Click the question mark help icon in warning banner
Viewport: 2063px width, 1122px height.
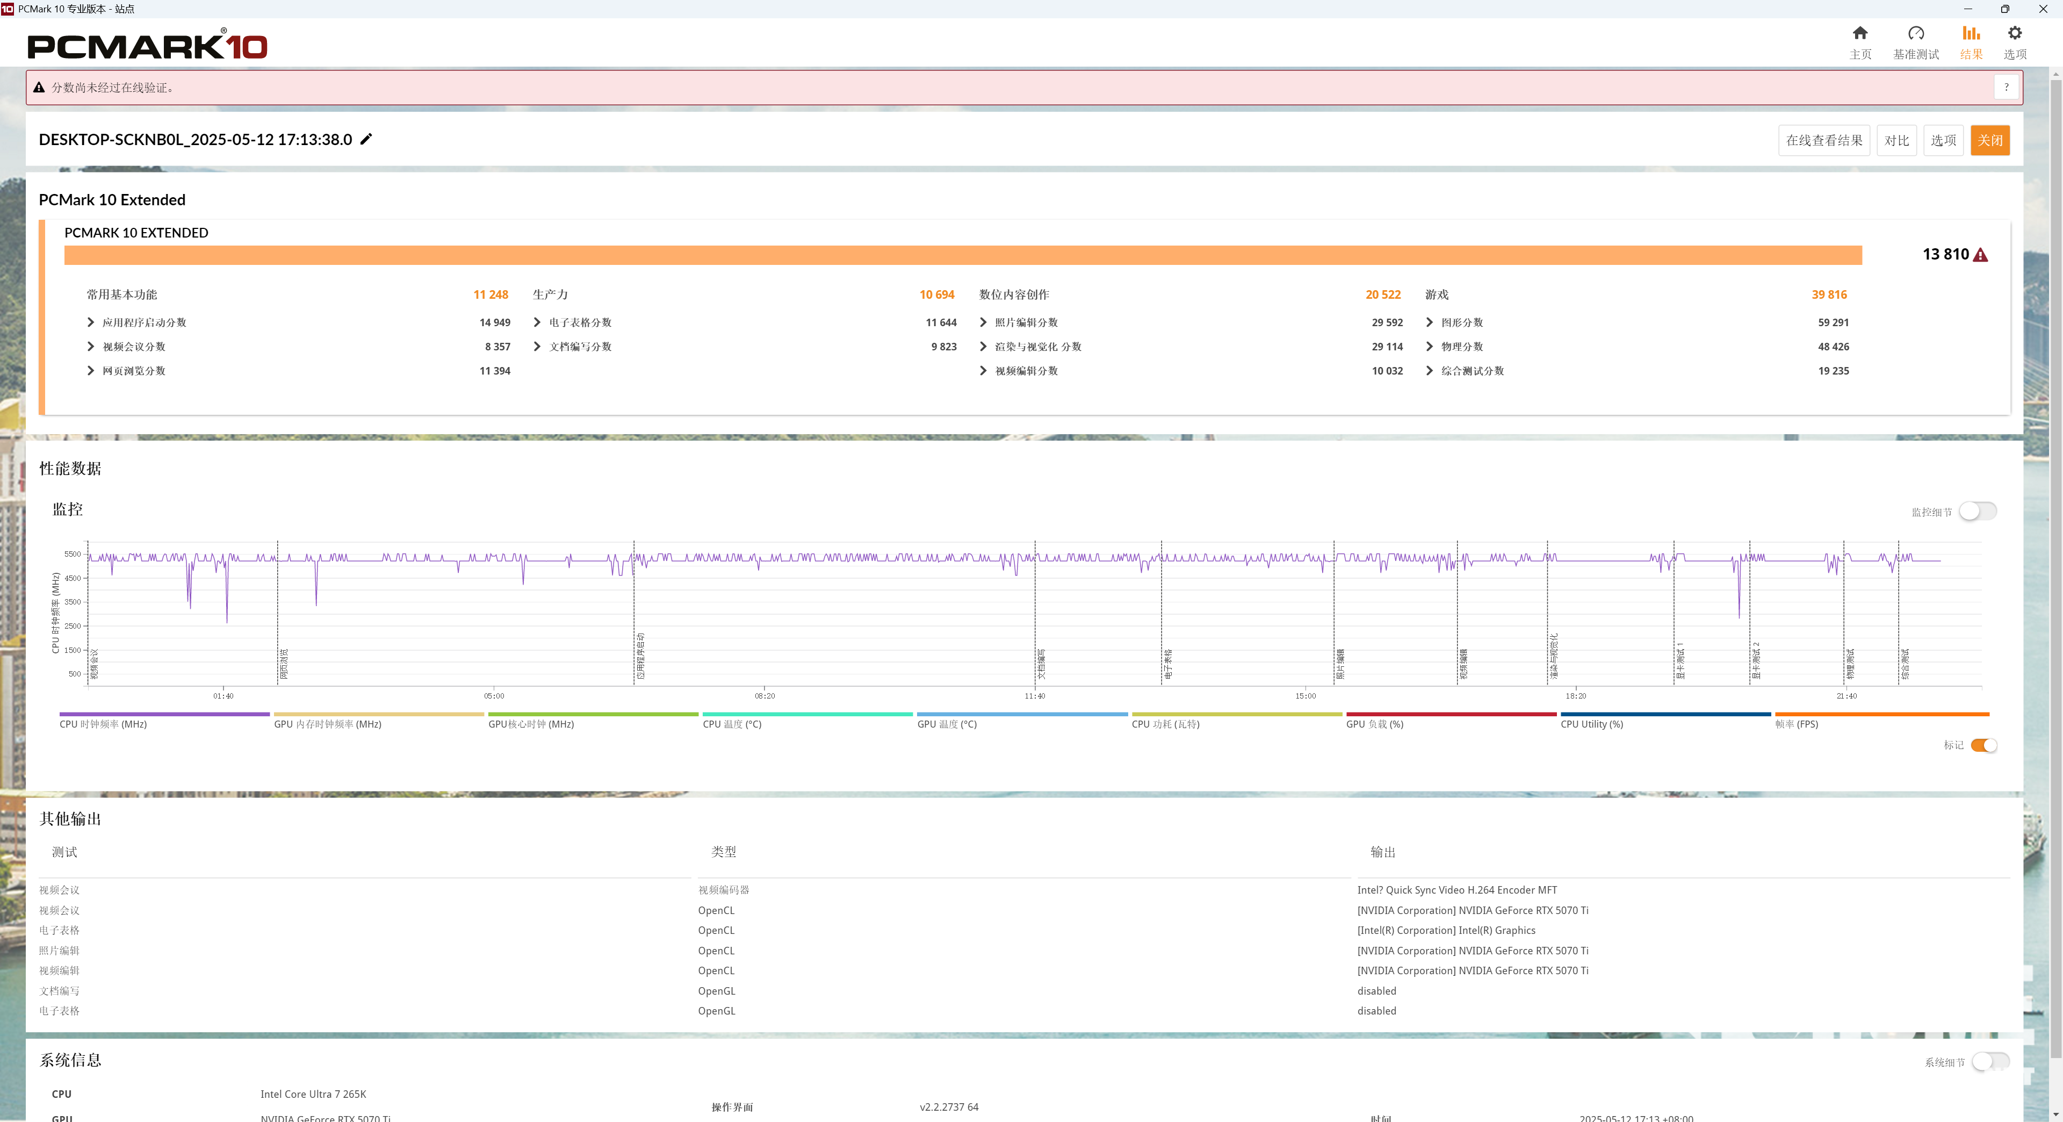coord(2006,87)
